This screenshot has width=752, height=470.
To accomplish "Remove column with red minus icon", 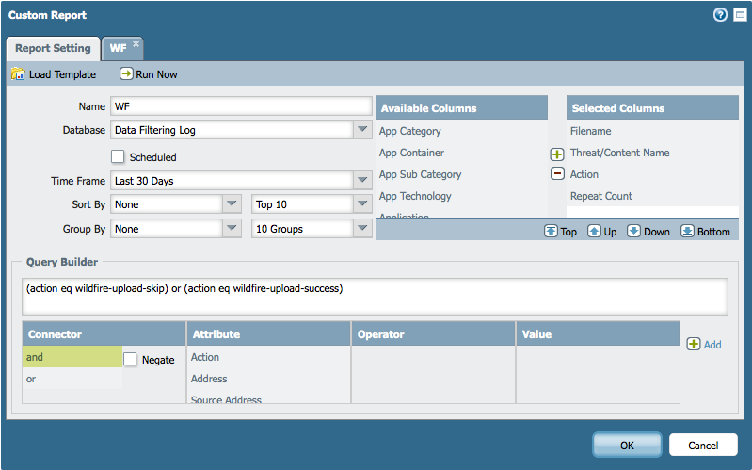I will pos(557,173).
